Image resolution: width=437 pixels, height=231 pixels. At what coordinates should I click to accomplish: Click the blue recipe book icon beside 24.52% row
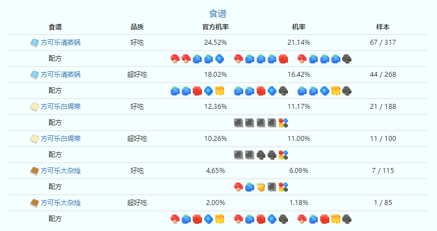pyautogui.click(x=34, y=43)
